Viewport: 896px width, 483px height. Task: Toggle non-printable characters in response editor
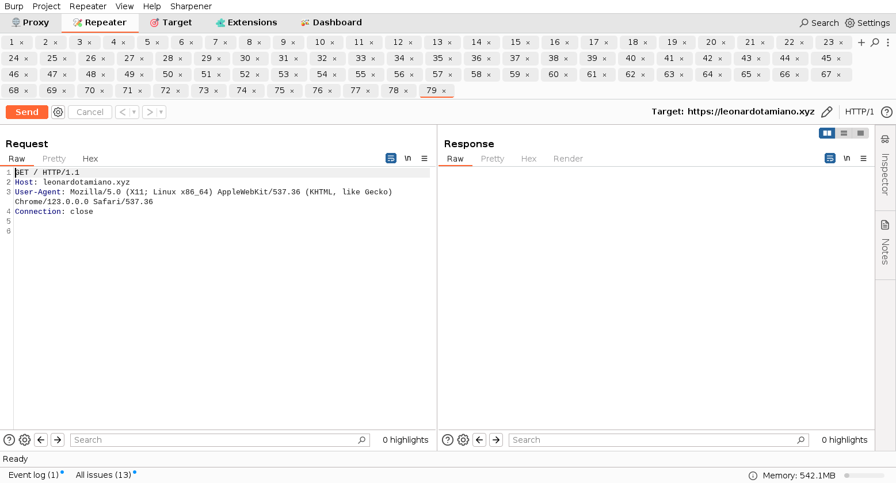point(847,158)
